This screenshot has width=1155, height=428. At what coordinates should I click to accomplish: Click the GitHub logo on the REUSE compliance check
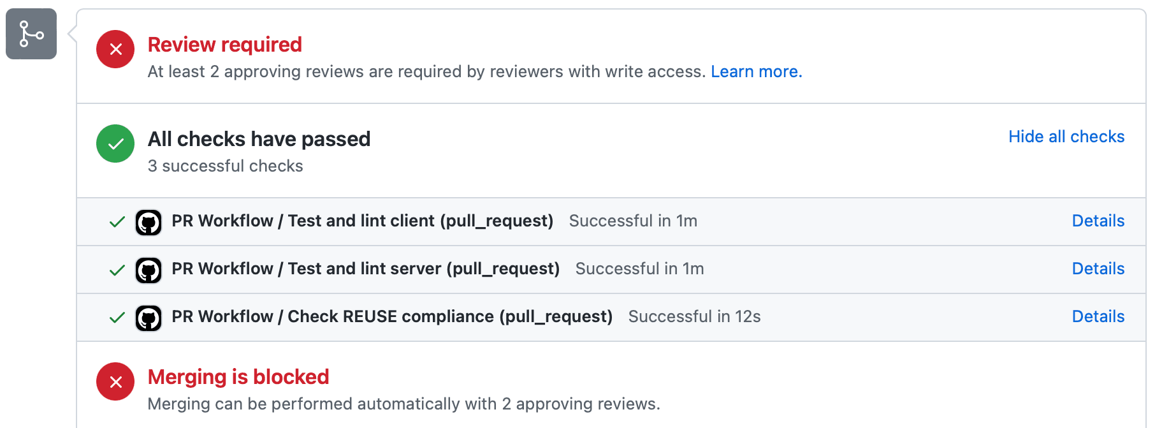pos(149,318)
